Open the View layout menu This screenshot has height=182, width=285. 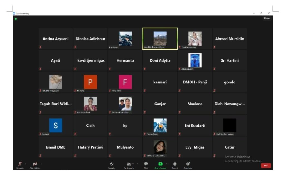267,18
